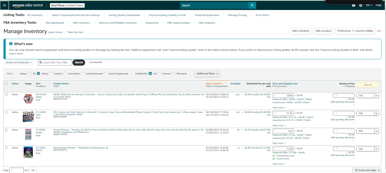Select the row checkbox for SW-HVJM-6H6Q
The width and height of the screenshot is (386, 173).
pos(6,95)
